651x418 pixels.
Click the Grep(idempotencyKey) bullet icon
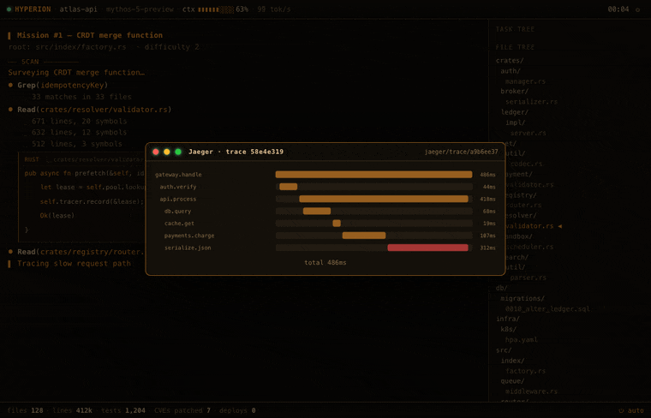click(11, 85)
